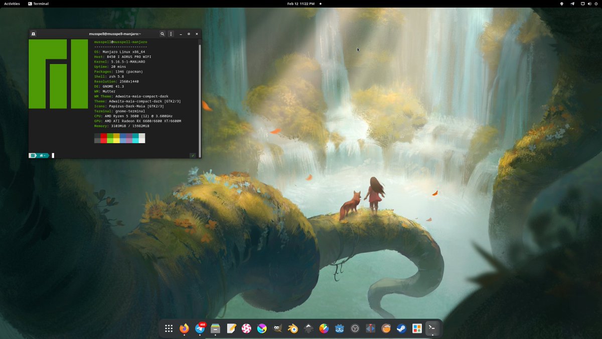Click the text 'GNOME 41.3'
This screenshot has height=339, width=602.
pyautogui.click(x=113, y=86)
